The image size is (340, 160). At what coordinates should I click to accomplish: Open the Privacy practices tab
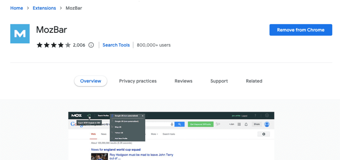(138, 81)
